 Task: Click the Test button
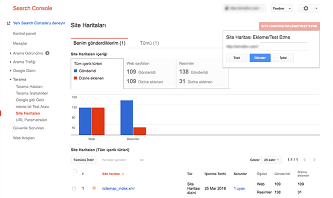coord(236,58)
